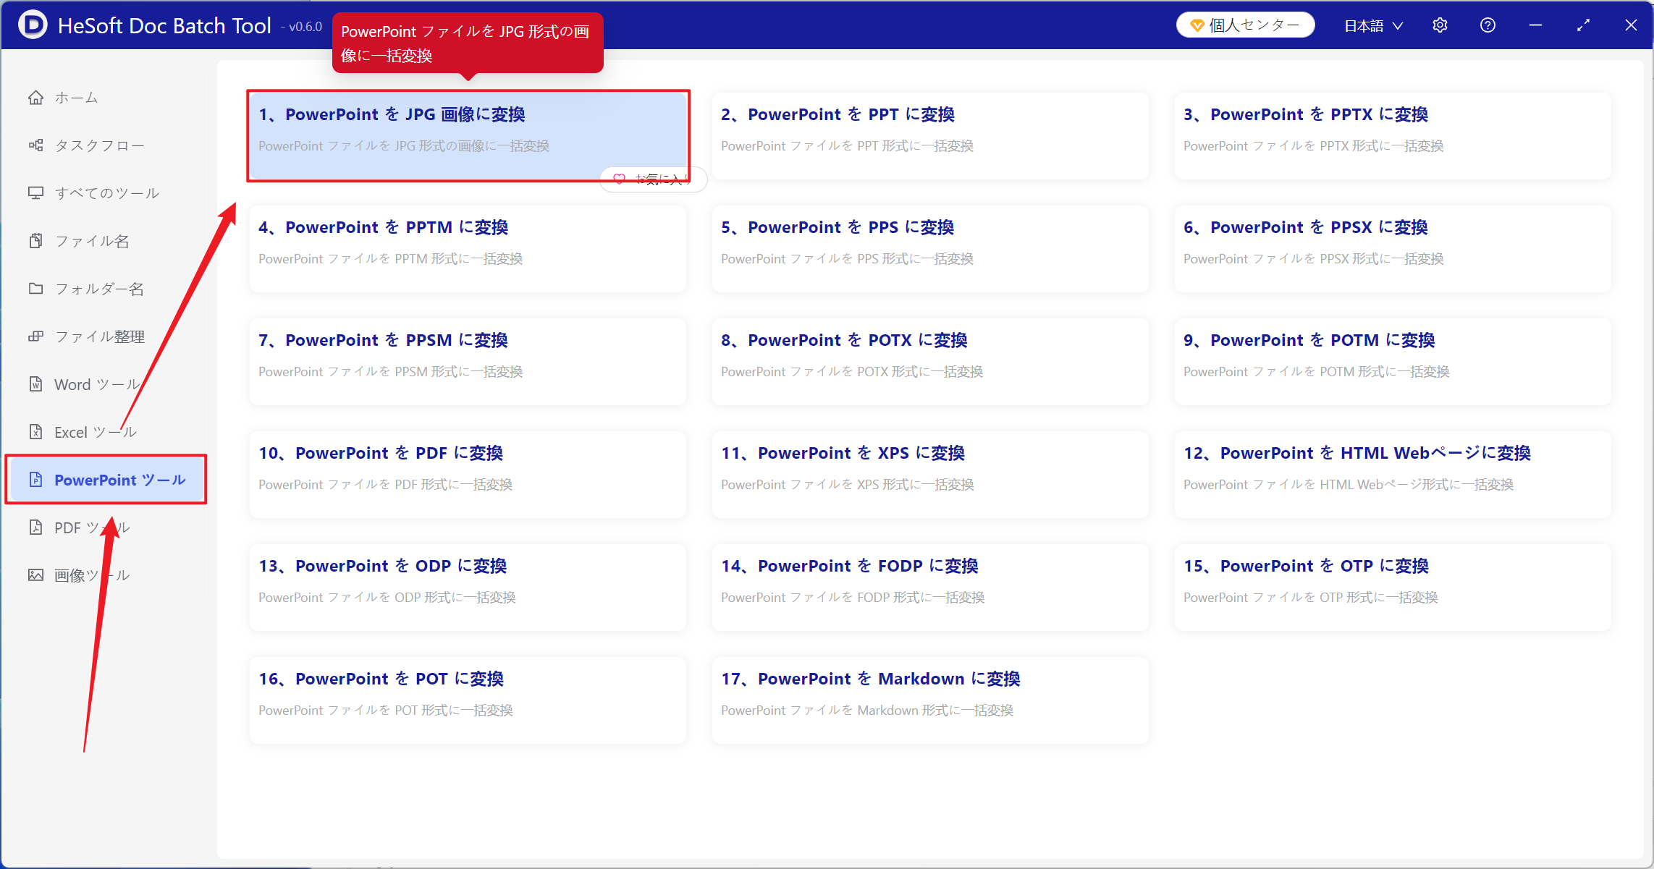Open PowerPoint を PPTX に変換 tool
Image resolution: width=1654 pixels, height=869 pixels.
pos(1393,135)
